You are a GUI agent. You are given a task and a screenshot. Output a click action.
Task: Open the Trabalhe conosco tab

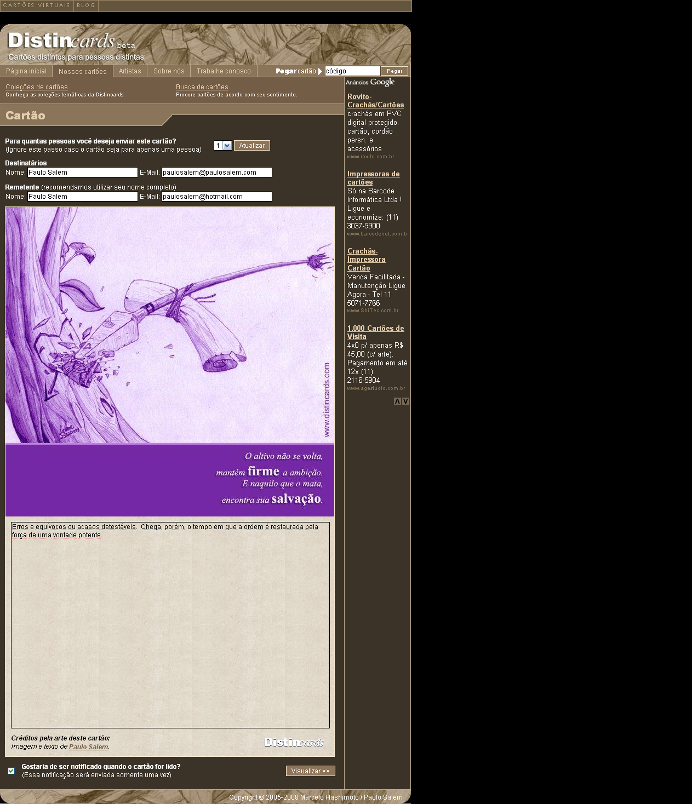click(224, 71)
